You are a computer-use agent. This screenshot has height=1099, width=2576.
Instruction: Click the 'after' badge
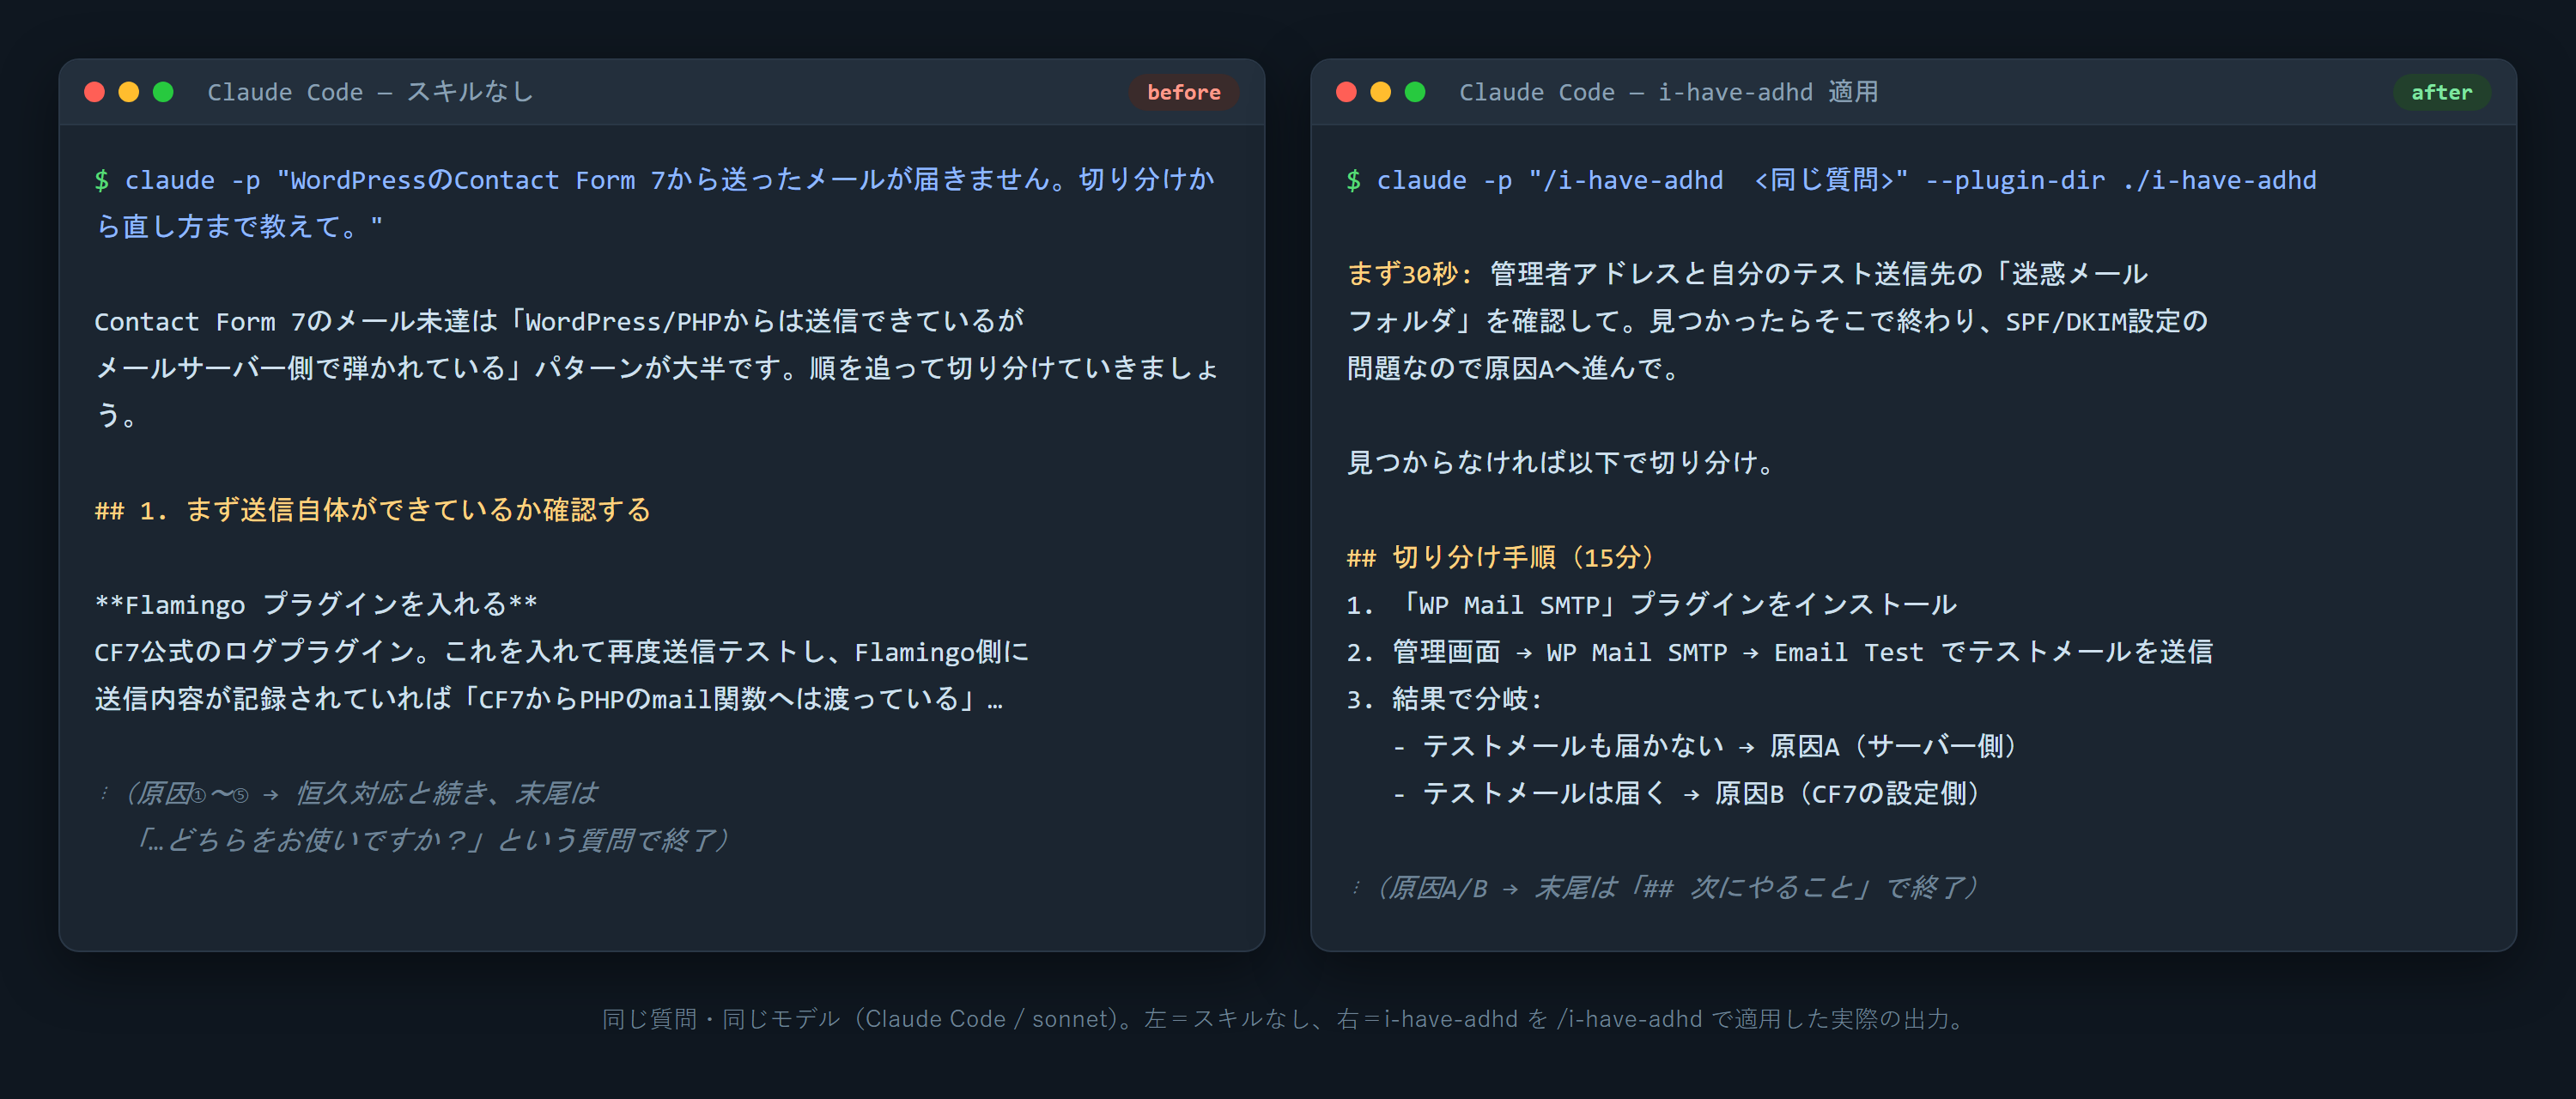[x=2441, y=92]
